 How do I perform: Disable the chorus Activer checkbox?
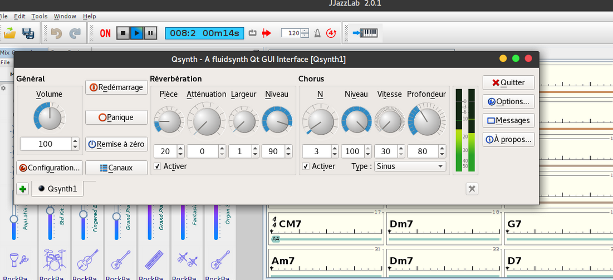click(x=306, y=166)
